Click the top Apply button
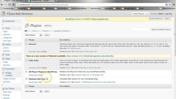The height and width of the screenshot is (99, 176). click(47, 35)
